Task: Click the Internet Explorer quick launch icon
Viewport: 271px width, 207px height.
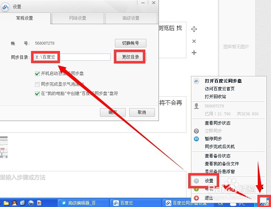Action: click(22, 203)
